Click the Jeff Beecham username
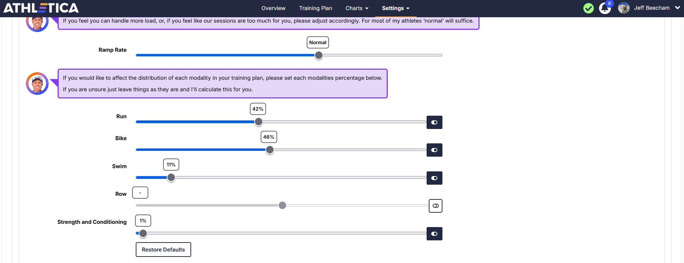Viewport: 684px width, 263px height. [652, 8]
